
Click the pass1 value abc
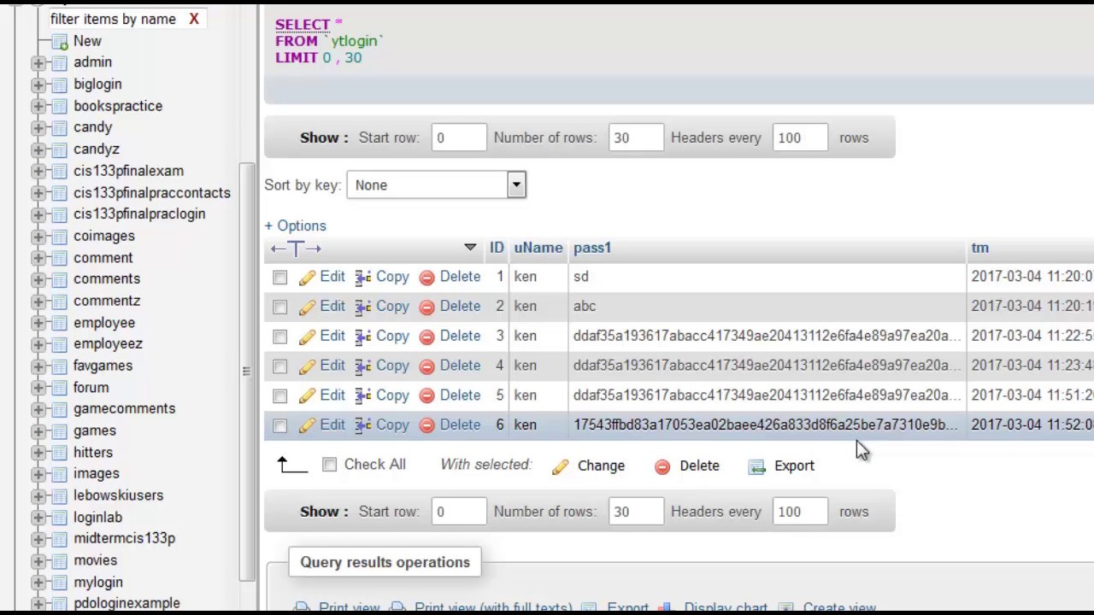585,306
